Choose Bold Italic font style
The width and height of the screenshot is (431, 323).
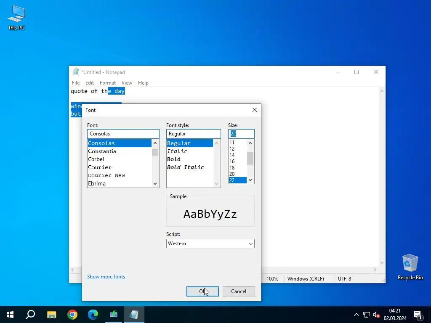190,167
